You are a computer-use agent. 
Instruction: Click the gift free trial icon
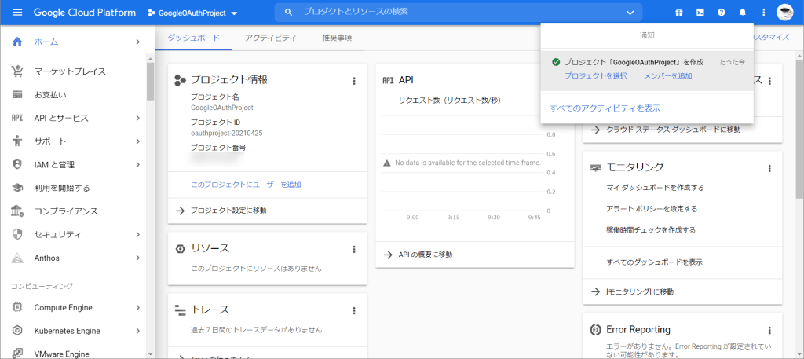[x=679, y=13]
